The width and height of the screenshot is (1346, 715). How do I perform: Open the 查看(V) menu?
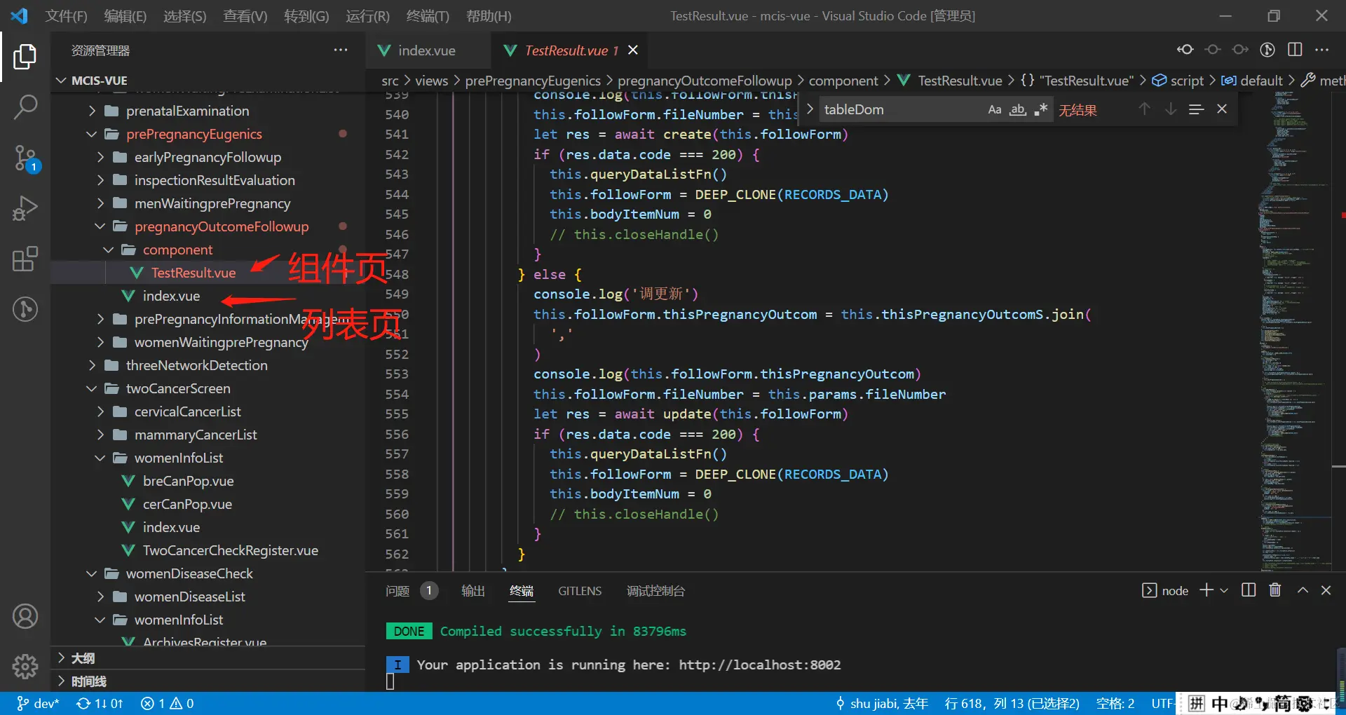pos(245,15)
